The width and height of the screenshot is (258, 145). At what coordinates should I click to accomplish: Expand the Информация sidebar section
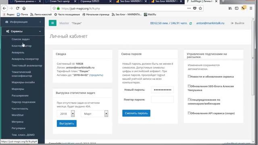click(x=40, y=22)
